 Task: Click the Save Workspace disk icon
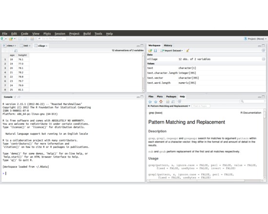coord(155,51)
